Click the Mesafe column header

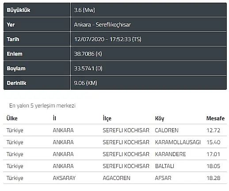(x=215, y=118)
